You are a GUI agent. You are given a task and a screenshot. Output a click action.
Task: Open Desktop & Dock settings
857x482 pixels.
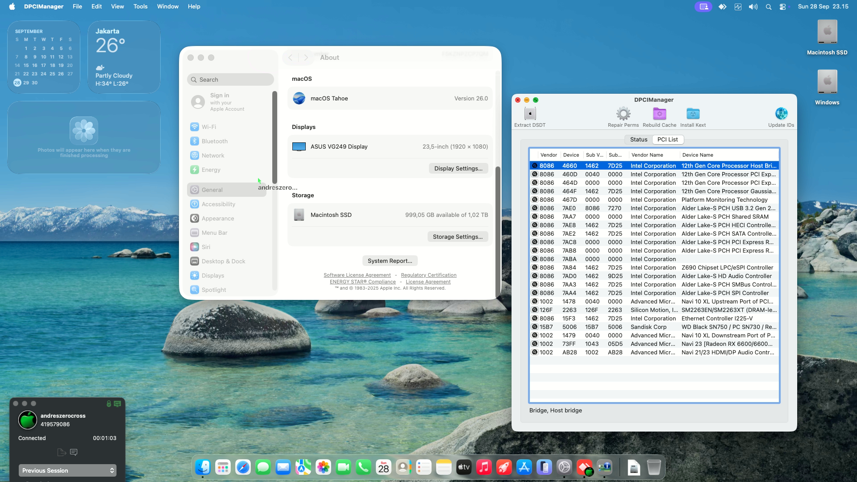(228, 262)
